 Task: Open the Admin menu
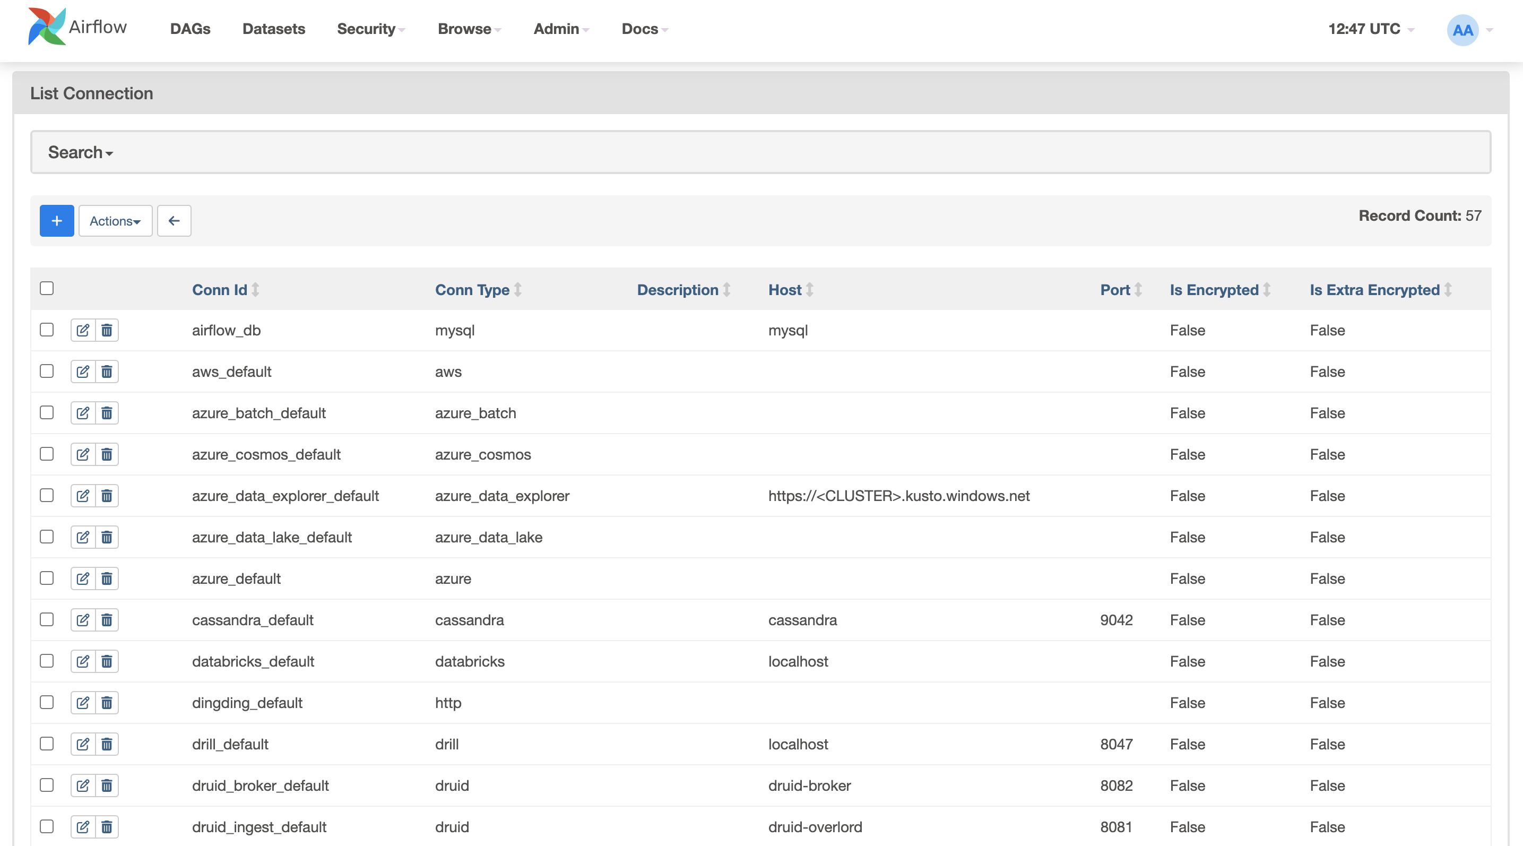coord(560,28)
